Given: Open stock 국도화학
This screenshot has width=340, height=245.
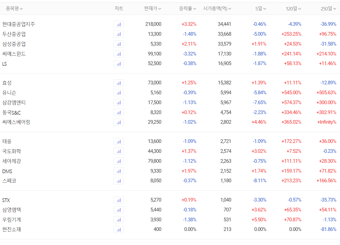Looking at the screenshot, I should click(11, 151).
